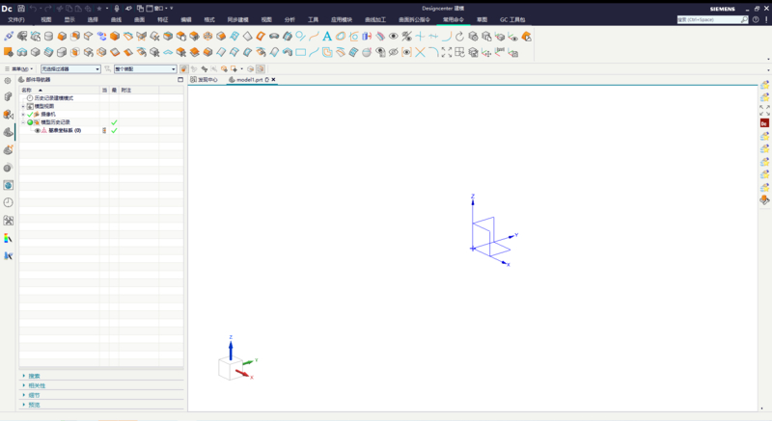Click the plus-shaped point icon in the top ribbon row
The height and width of the screenshot is (421, 772).
(420, 37)
